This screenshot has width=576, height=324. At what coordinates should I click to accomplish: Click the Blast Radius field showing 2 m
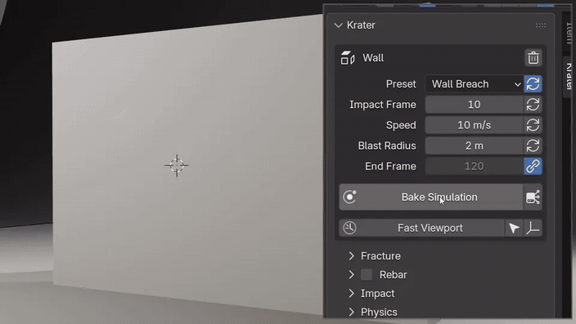coord(475,146)
